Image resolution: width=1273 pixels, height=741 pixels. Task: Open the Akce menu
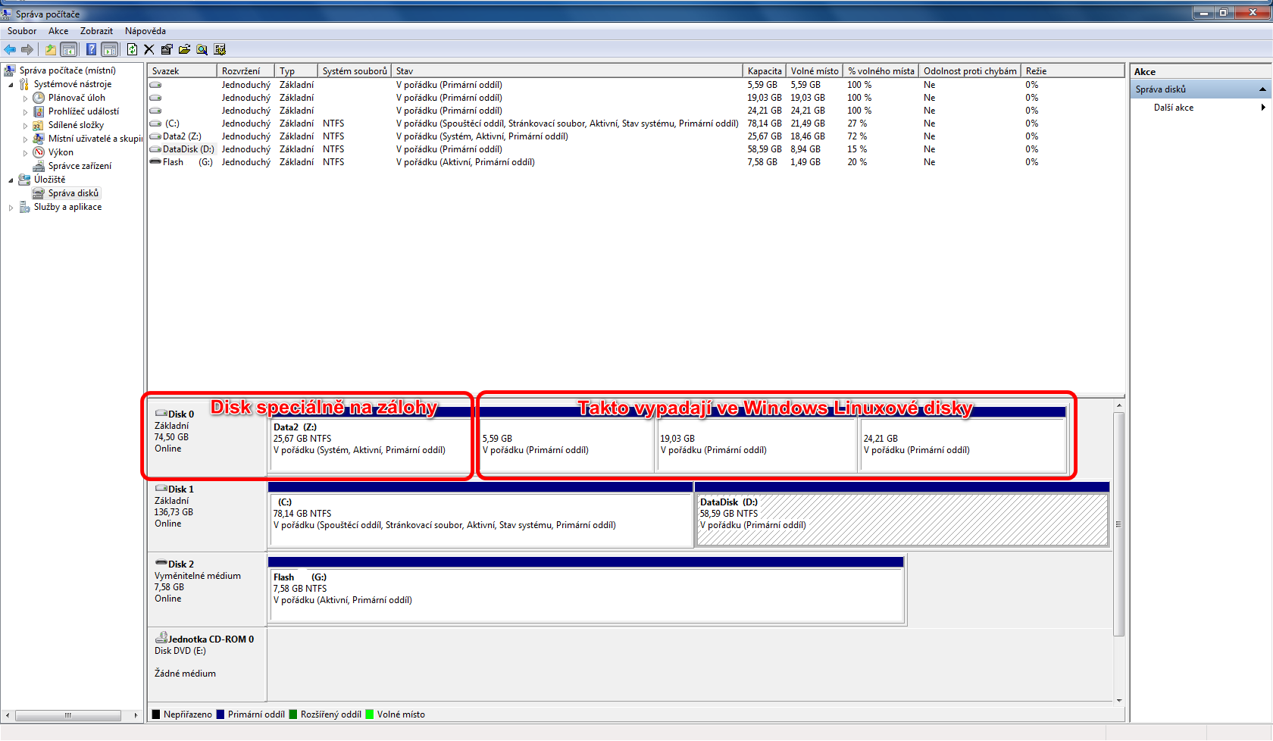point(58,31)
